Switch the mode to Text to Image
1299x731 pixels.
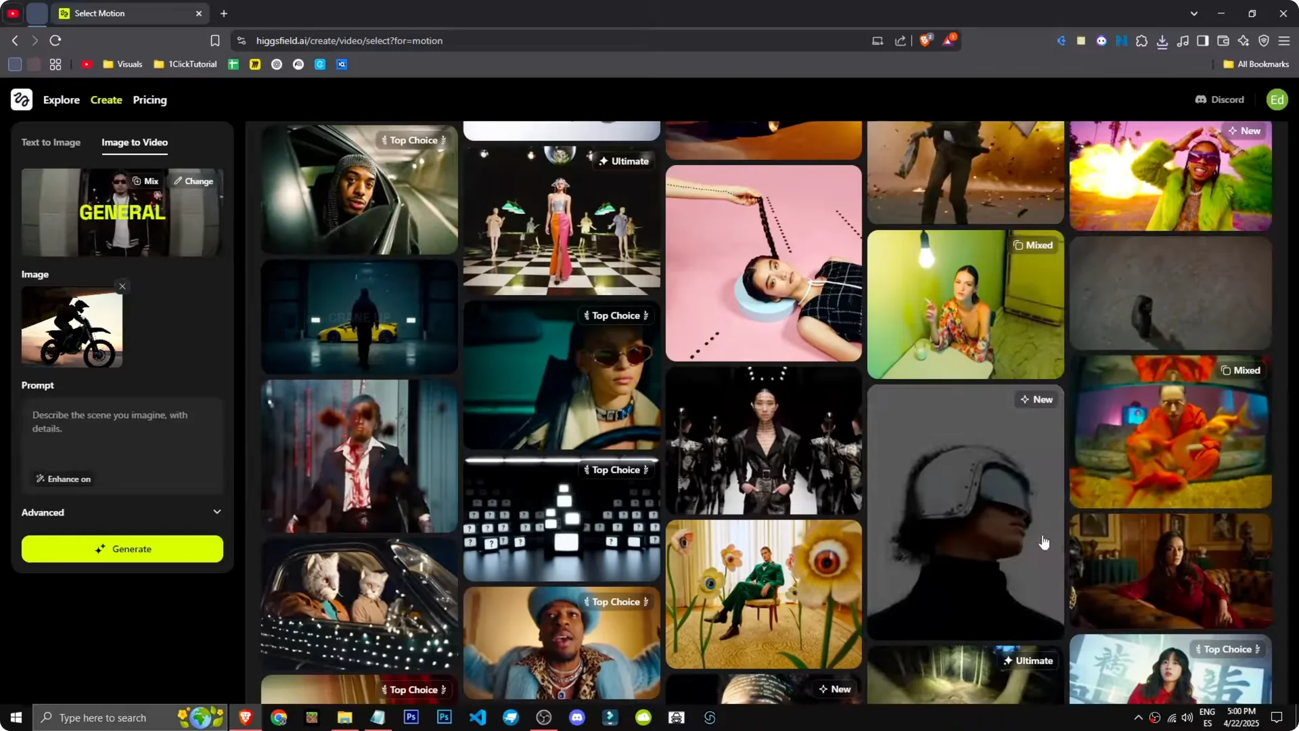[x=51, y=142]
